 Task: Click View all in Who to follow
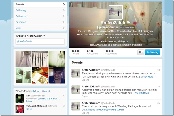coord(46,91)
